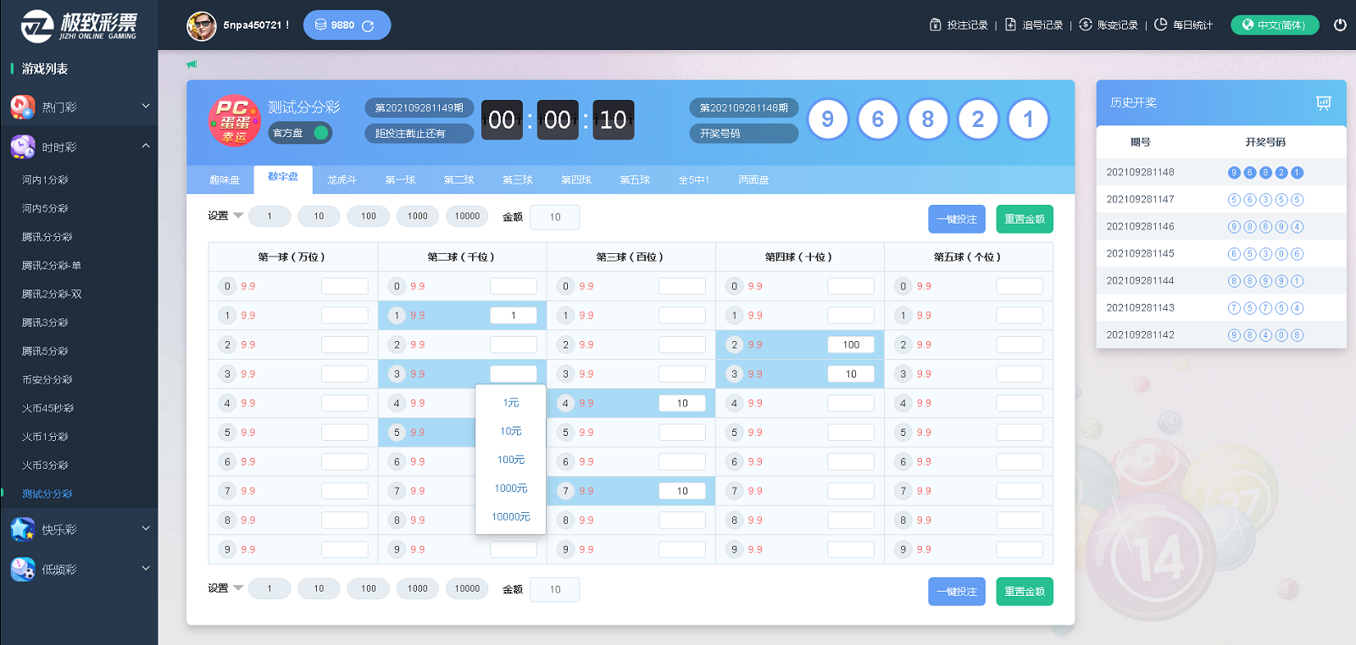Select number 0 in 第一球 column
This screenshot has width=1356, height=645.
point(227,286)
